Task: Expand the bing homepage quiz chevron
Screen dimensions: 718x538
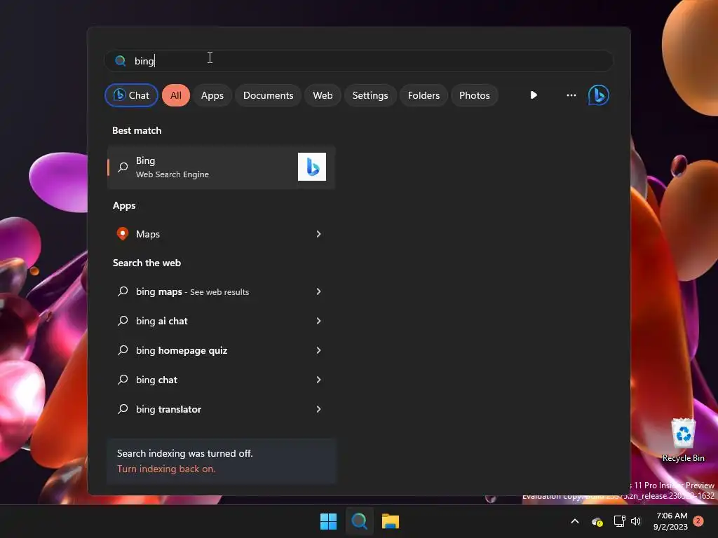Action: (x=319, y=350)
